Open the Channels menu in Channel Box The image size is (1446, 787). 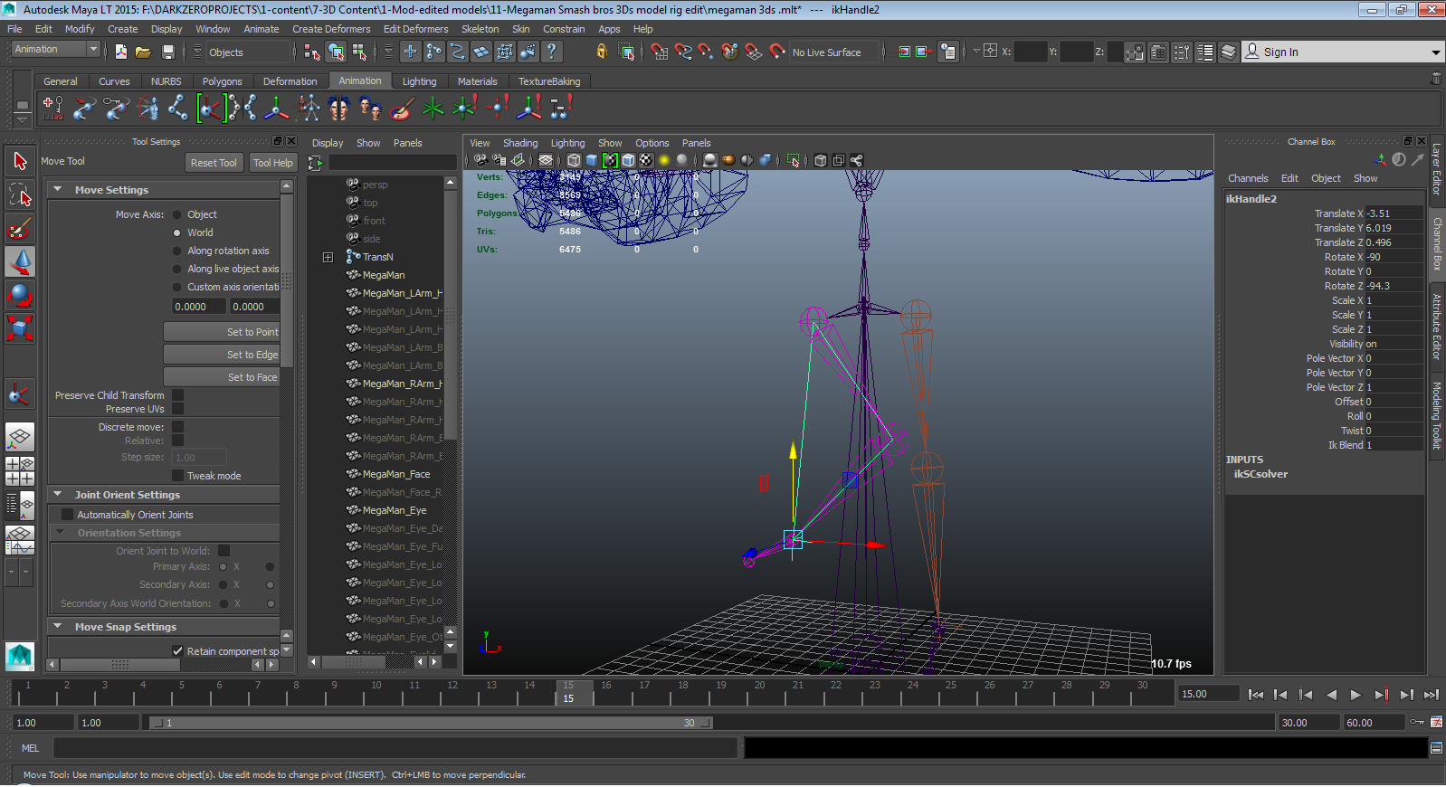pyautogui.click(x=1248, y=178)
